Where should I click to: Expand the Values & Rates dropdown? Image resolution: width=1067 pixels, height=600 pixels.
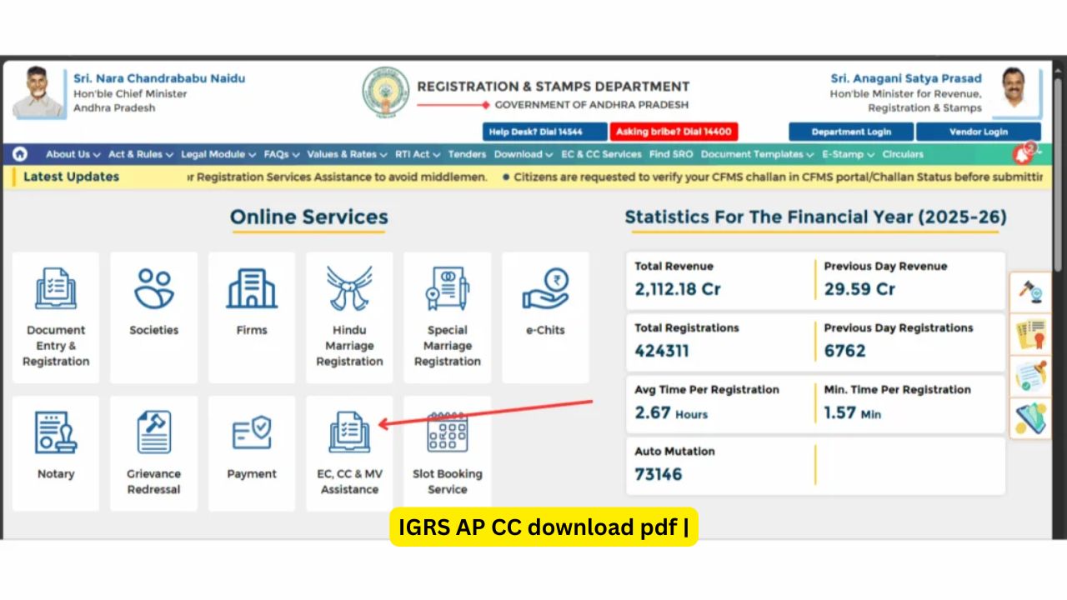(347, 154)
